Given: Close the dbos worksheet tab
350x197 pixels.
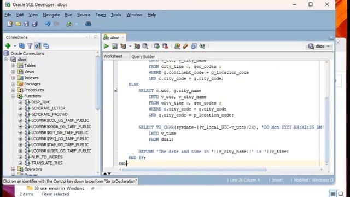Looking at the screenshot, I should click(122, 38).
